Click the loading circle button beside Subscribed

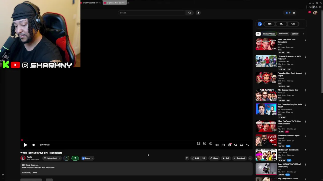click(x=66, y=158)
